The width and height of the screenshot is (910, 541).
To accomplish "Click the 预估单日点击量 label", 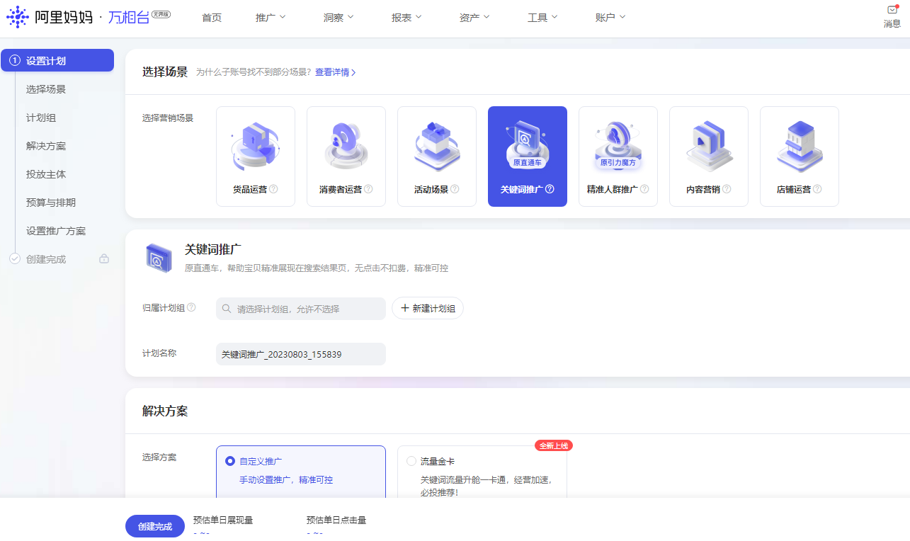I will tap(336, 520).
